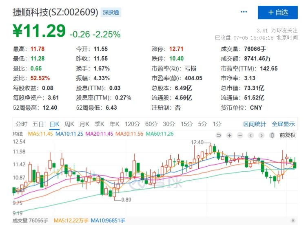Select the 30分 interval tab
This screenshot has width=306, height=225.
(169, 124)
